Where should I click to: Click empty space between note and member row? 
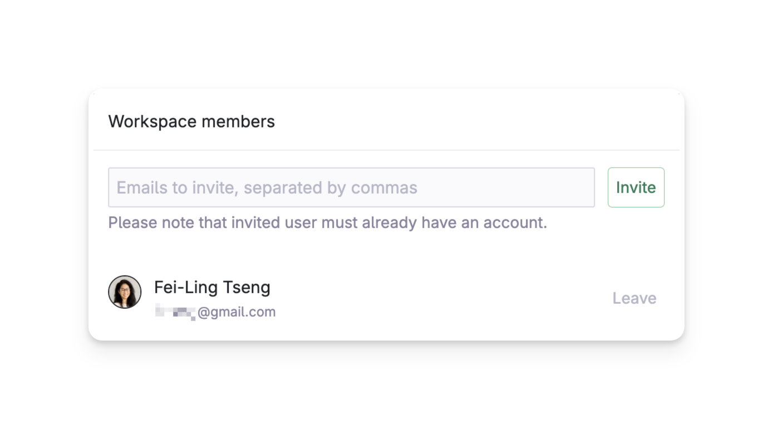tap(386, 252)
